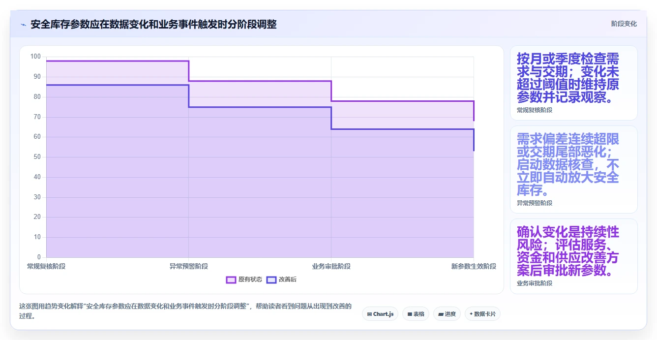The height and width of the screenshot is (340, 657).
Task: Click the card title 安全库存参数应在数据变化
Action: tap(153, 24)
